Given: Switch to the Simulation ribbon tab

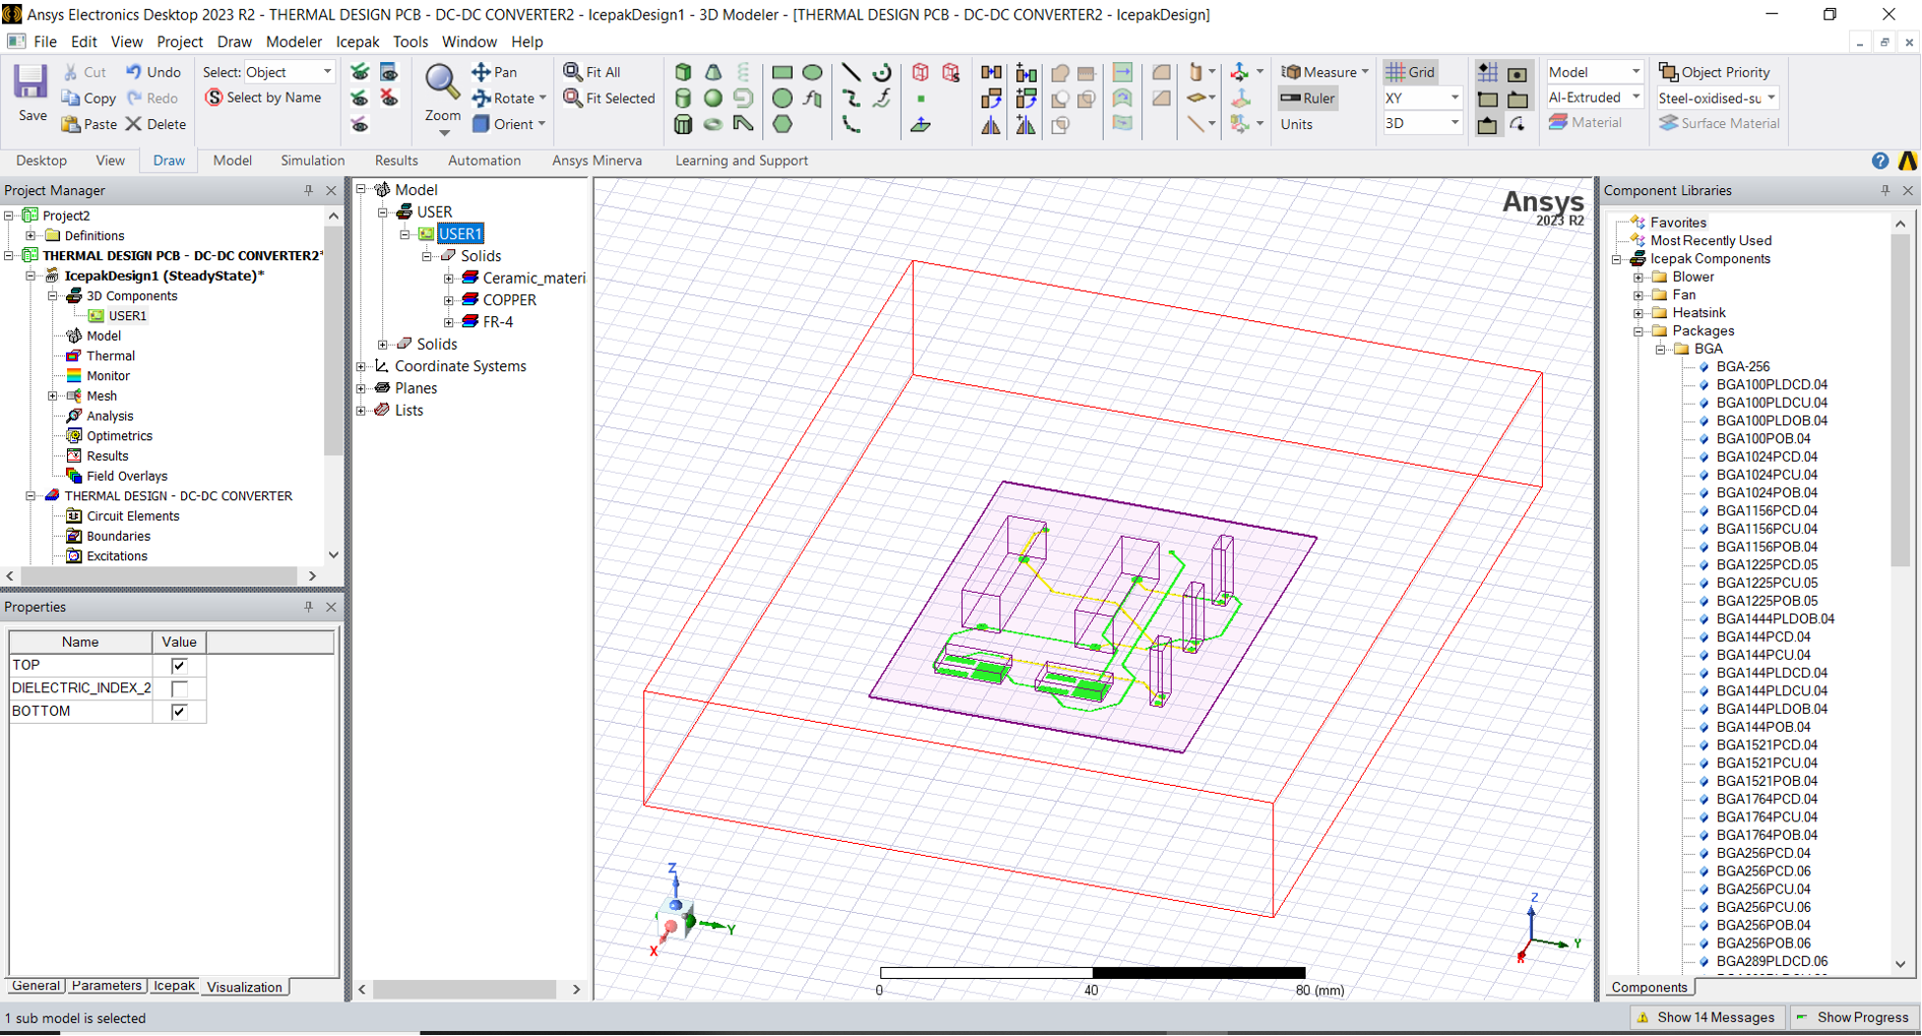Looking at the screenshot, I should 312,161.
